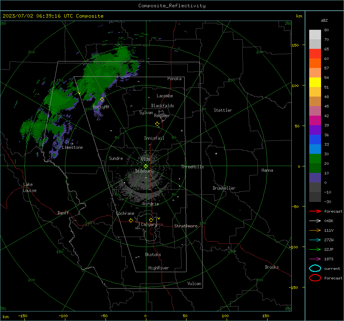The image size is (344, 321).
Task: Click the RedDeer city label
Action: [x=162, y=116]
